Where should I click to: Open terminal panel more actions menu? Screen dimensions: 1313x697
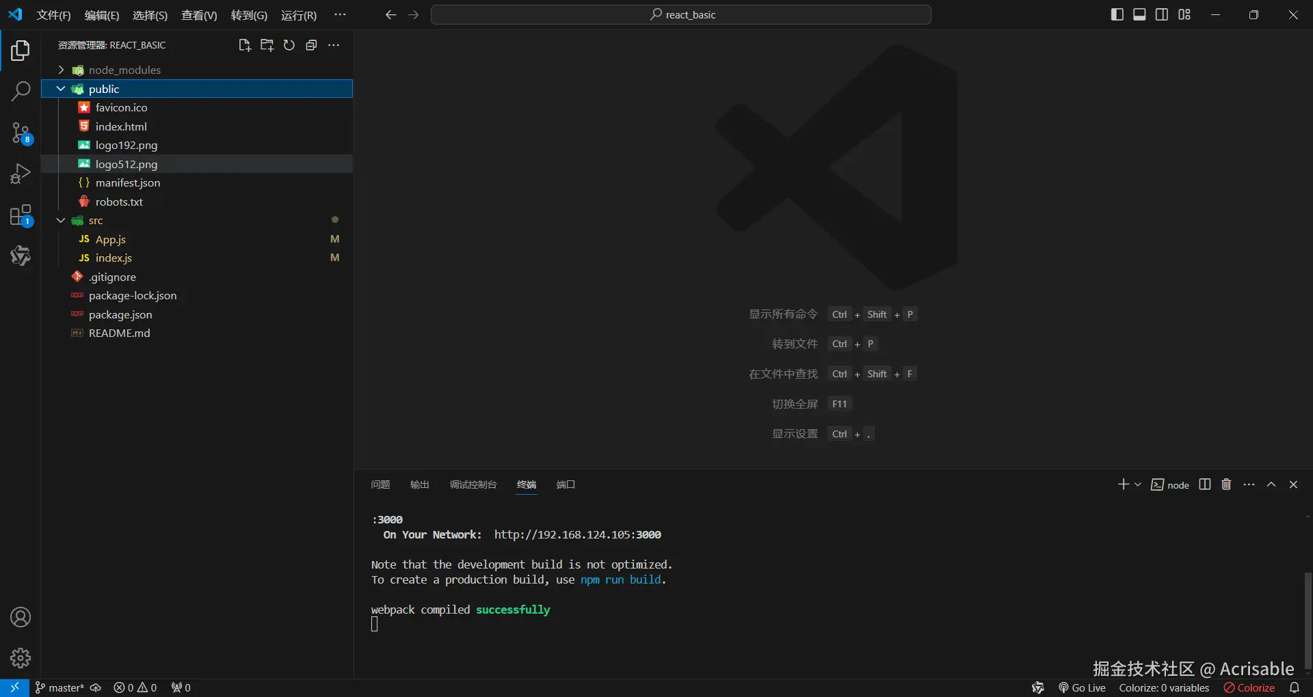(x=1249, y=484)
